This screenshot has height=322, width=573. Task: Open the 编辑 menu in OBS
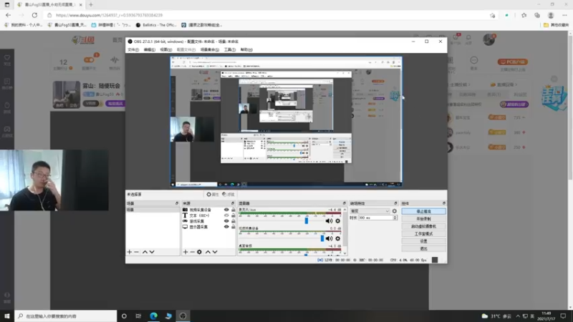click(149, 49)
